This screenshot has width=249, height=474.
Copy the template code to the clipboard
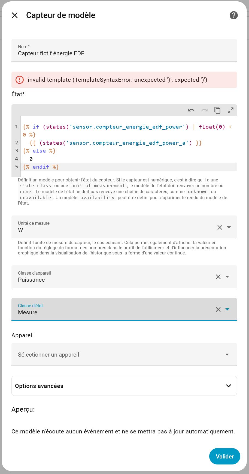point(217,110)
